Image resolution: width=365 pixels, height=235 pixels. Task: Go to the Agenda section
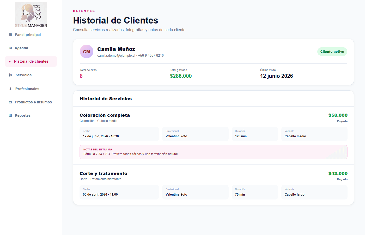coord(31,48)
